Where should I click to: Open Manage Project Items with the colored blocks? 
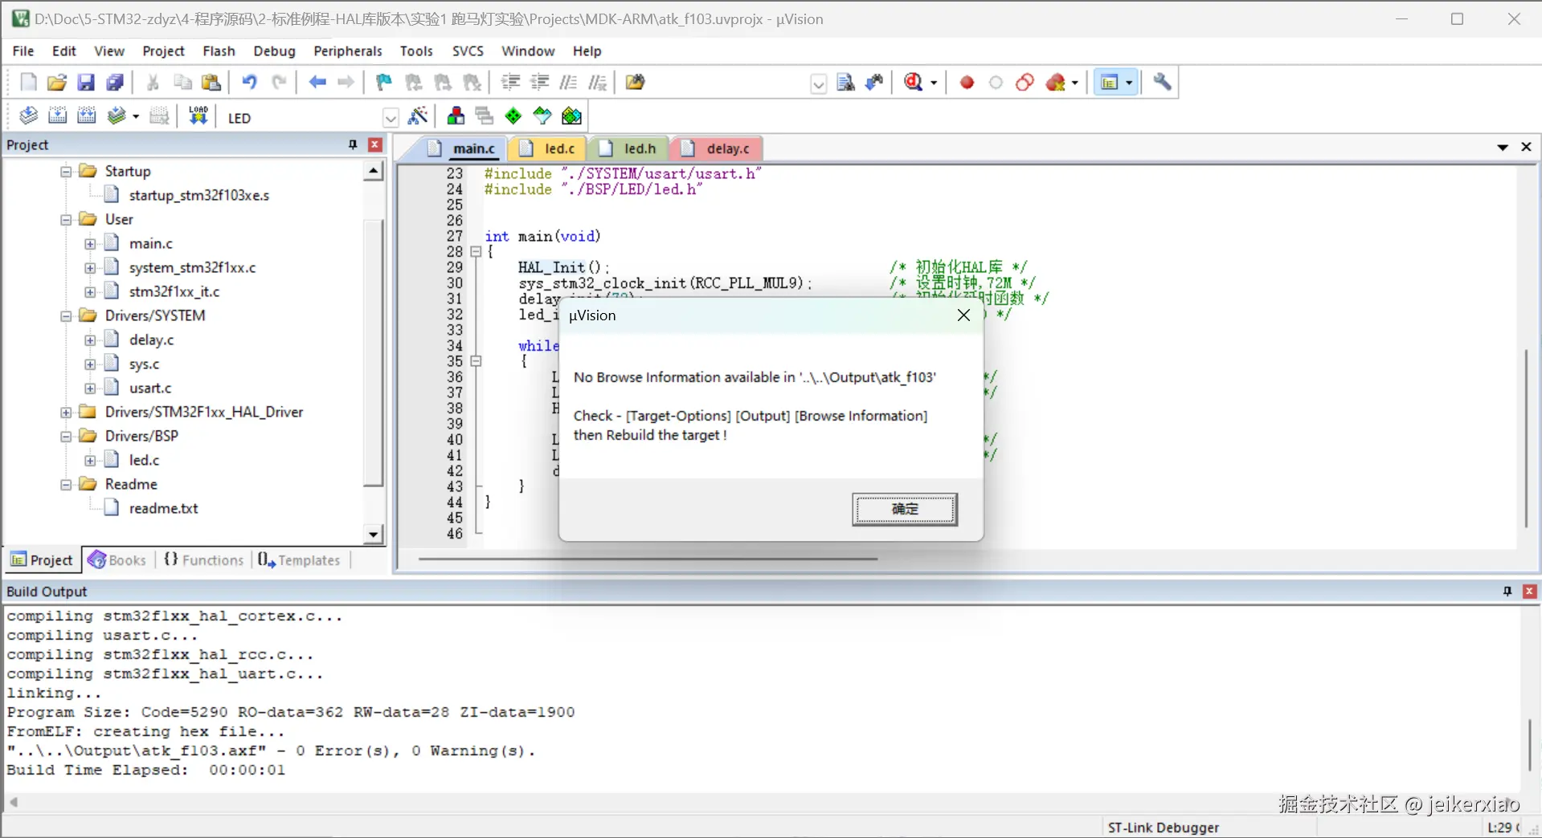coord(456,116)
